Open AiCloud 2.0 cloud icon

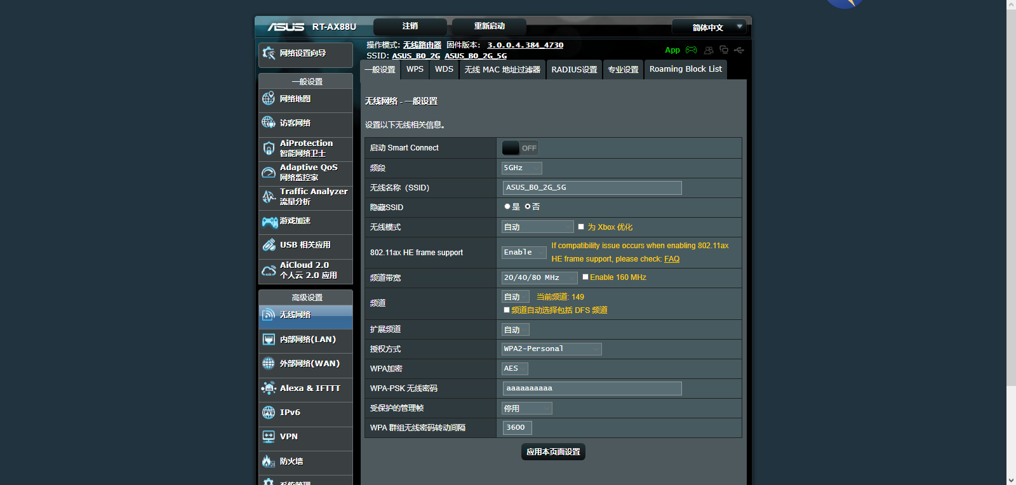click(x=269, y=270)
